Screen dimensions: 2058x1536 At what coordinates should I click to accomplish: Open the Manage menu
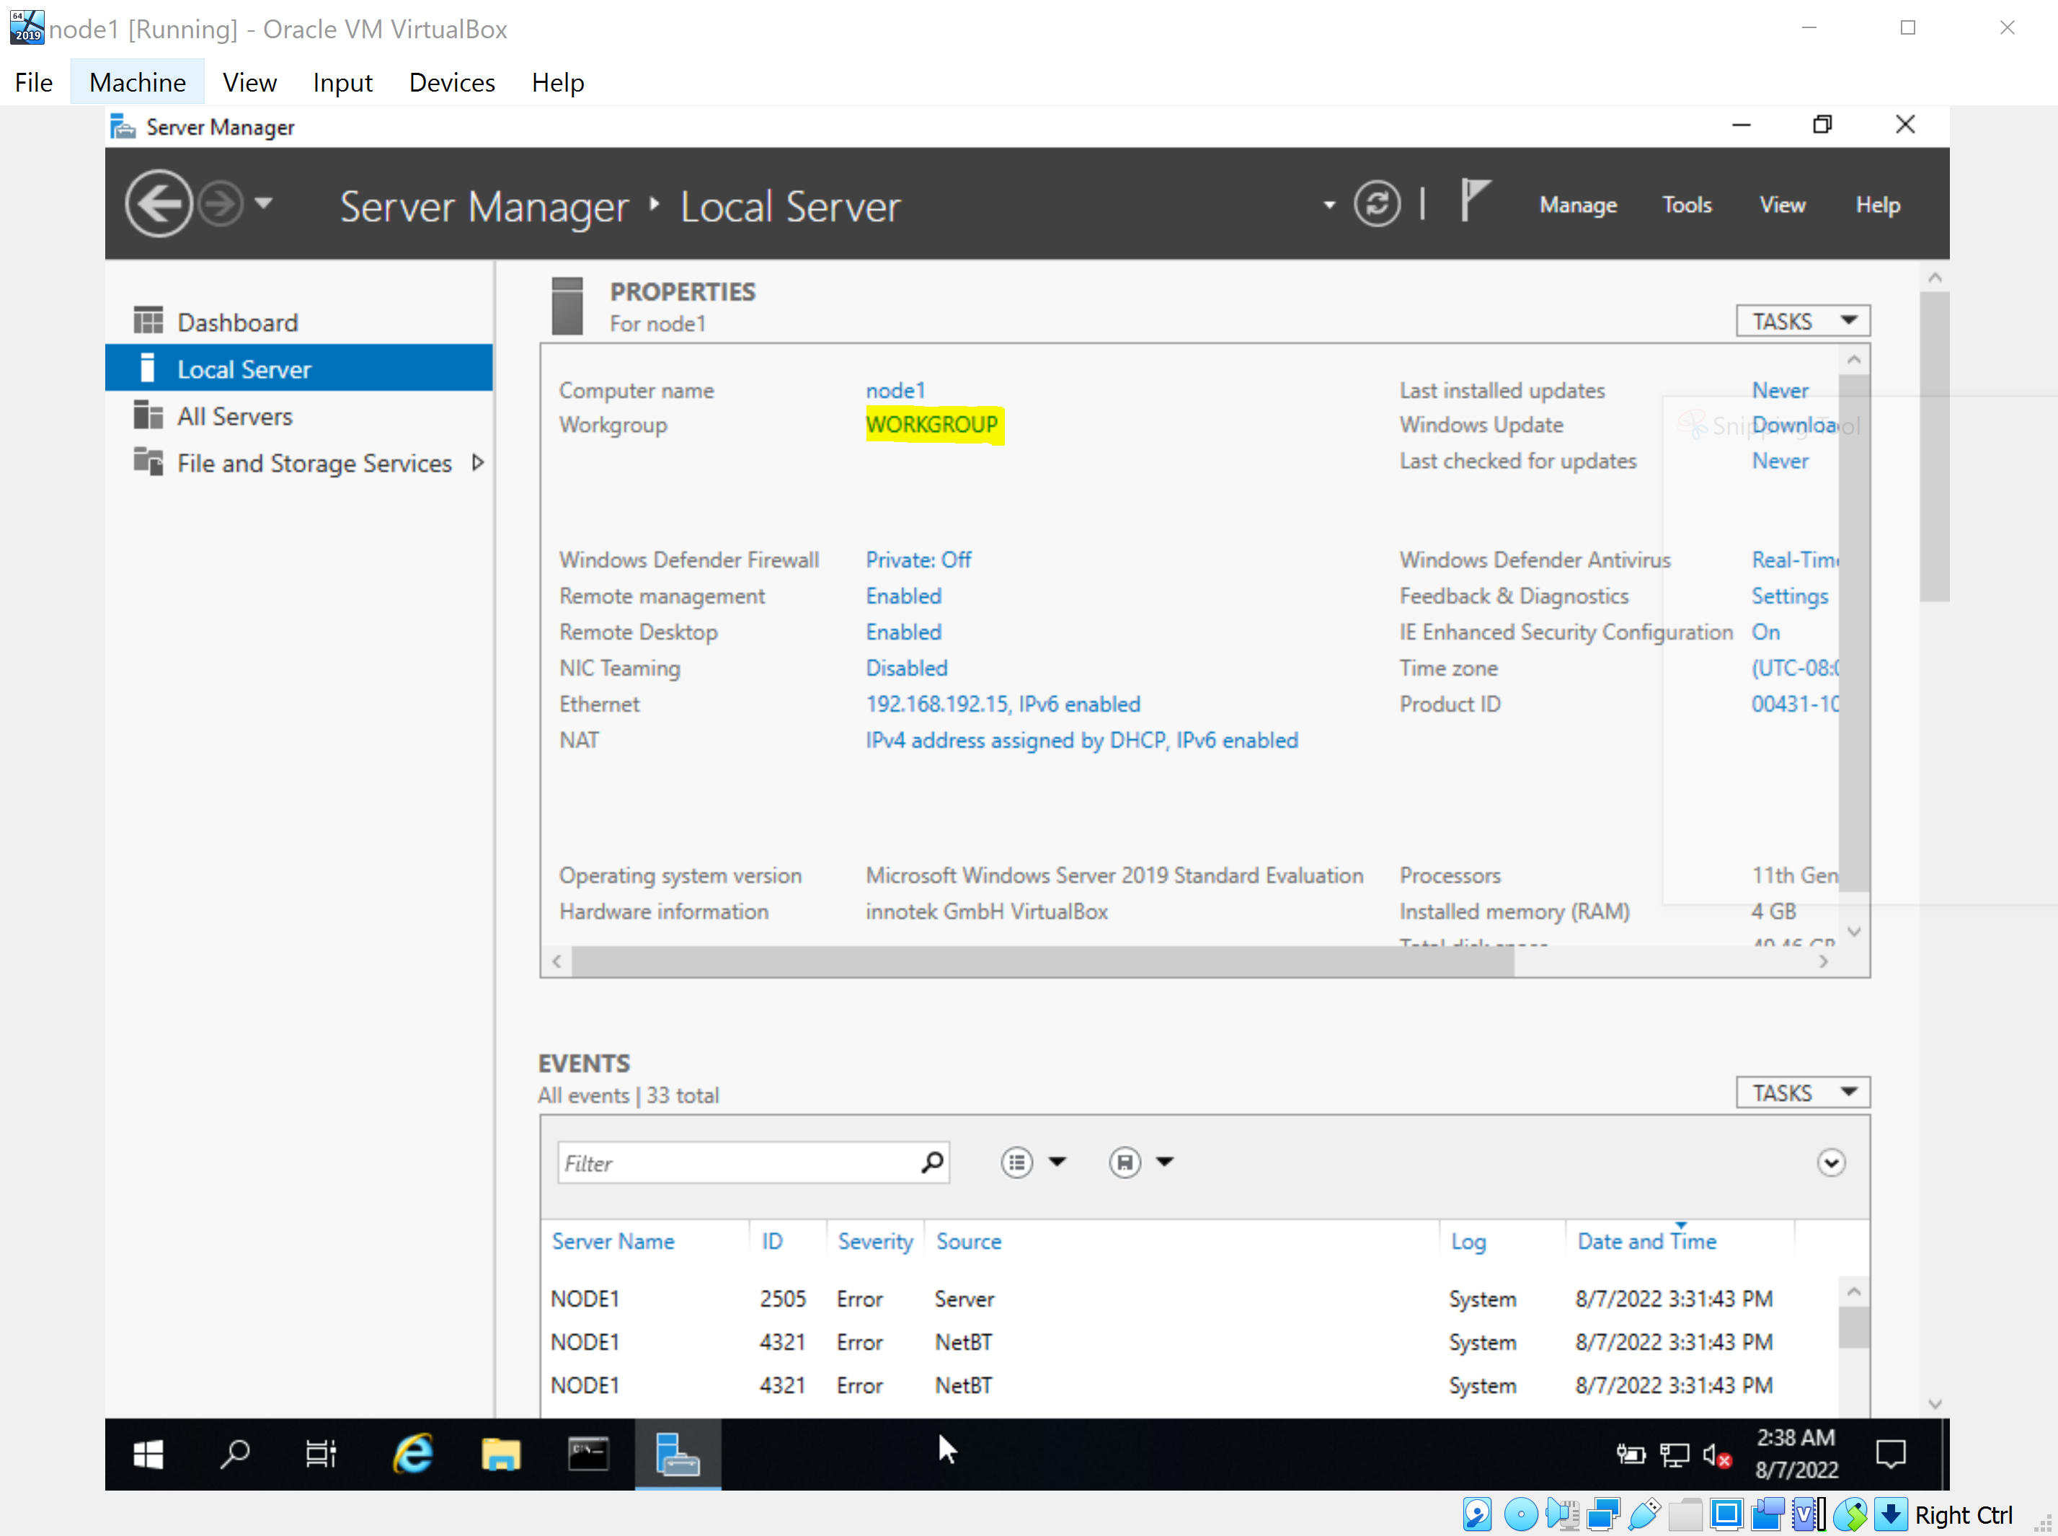[1577, 205]
